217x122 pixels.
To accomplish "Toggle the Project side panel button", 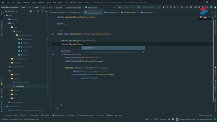I will 2,14.
